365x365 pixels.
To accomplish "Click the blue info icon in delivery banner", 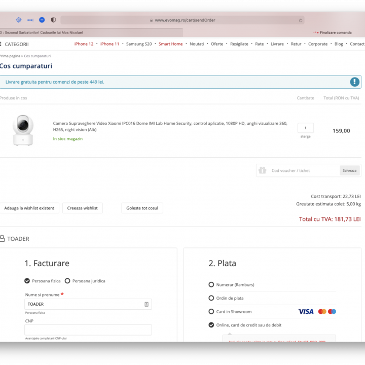I will coord(354,82).
